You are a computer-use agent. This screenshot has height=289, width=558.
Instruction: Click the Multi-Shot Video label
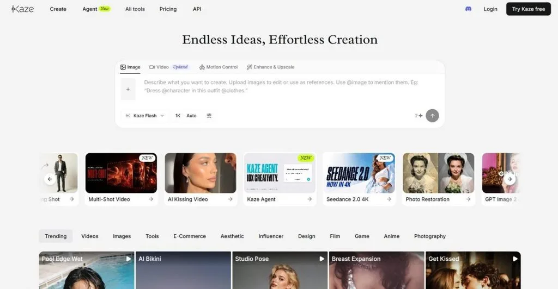tap(109, 199)
